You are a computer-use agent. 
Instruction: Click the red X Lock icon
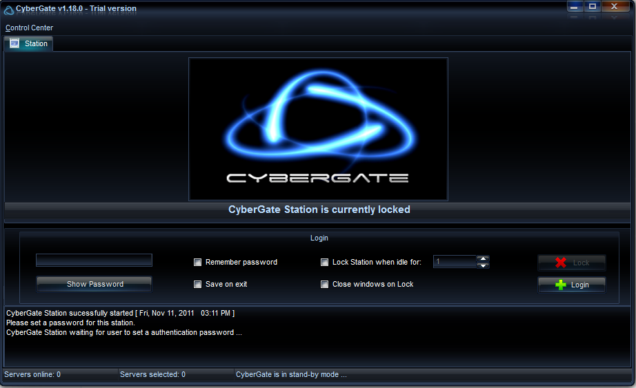[x=561, y=263]
